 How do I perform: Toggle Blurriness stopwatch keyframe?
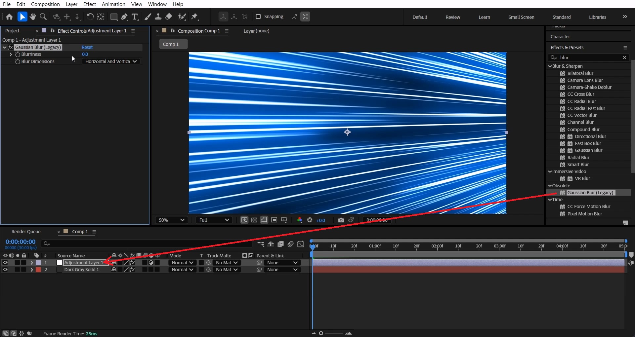(18, 54)
